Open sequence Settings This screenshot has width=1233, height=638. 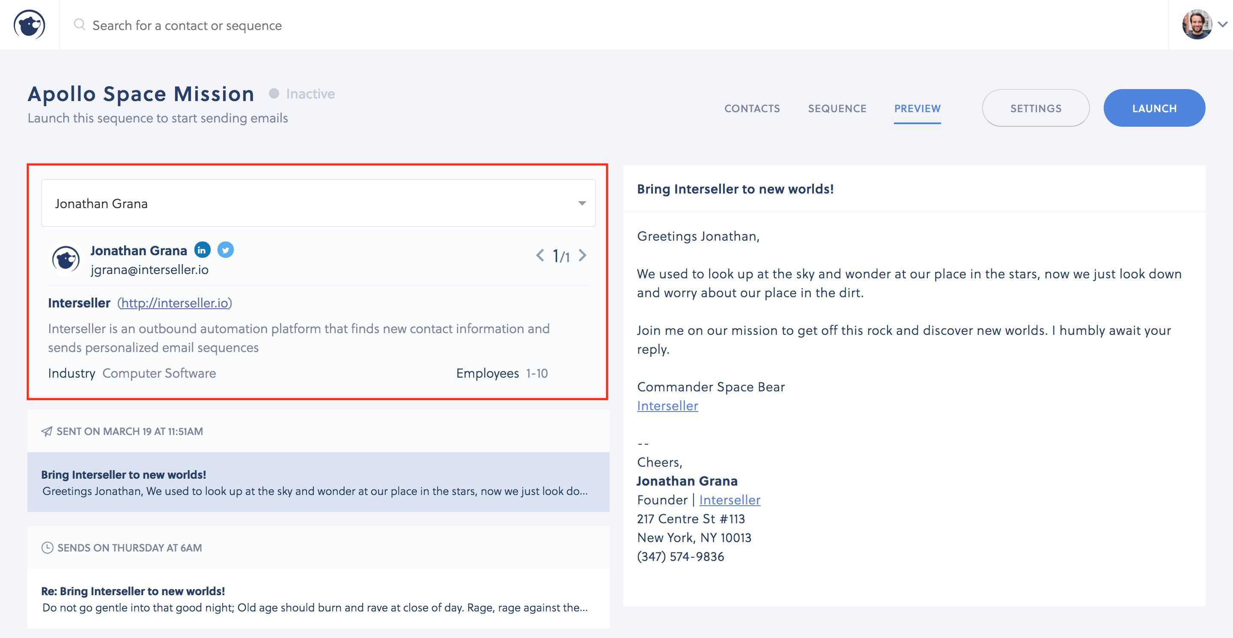coord(1035,108)
